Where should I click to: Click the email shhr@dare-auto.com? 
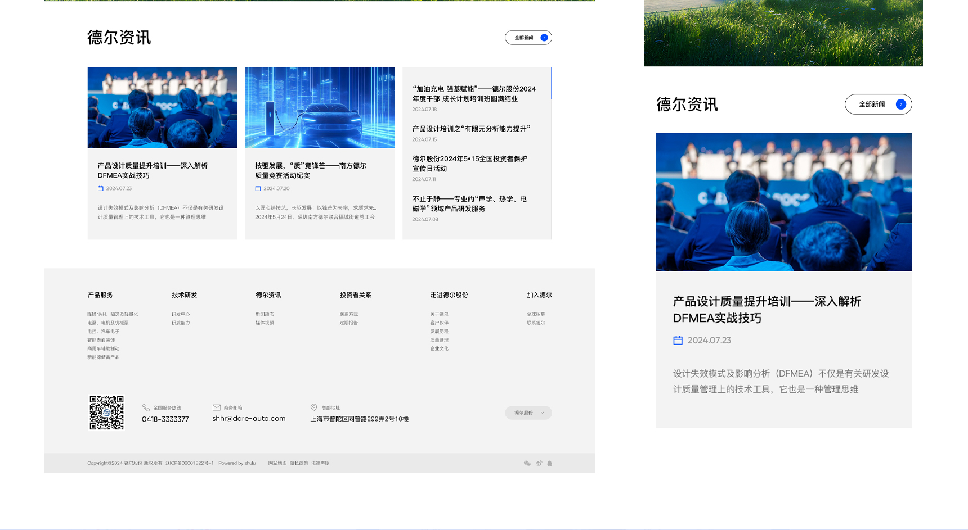pyautogui.click(x=249, y=419)
